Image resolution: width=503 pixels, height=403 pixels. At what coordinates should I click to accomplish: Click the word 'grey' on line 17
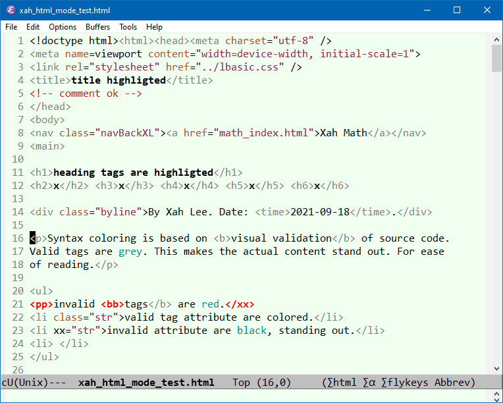[x=130, y=252]
